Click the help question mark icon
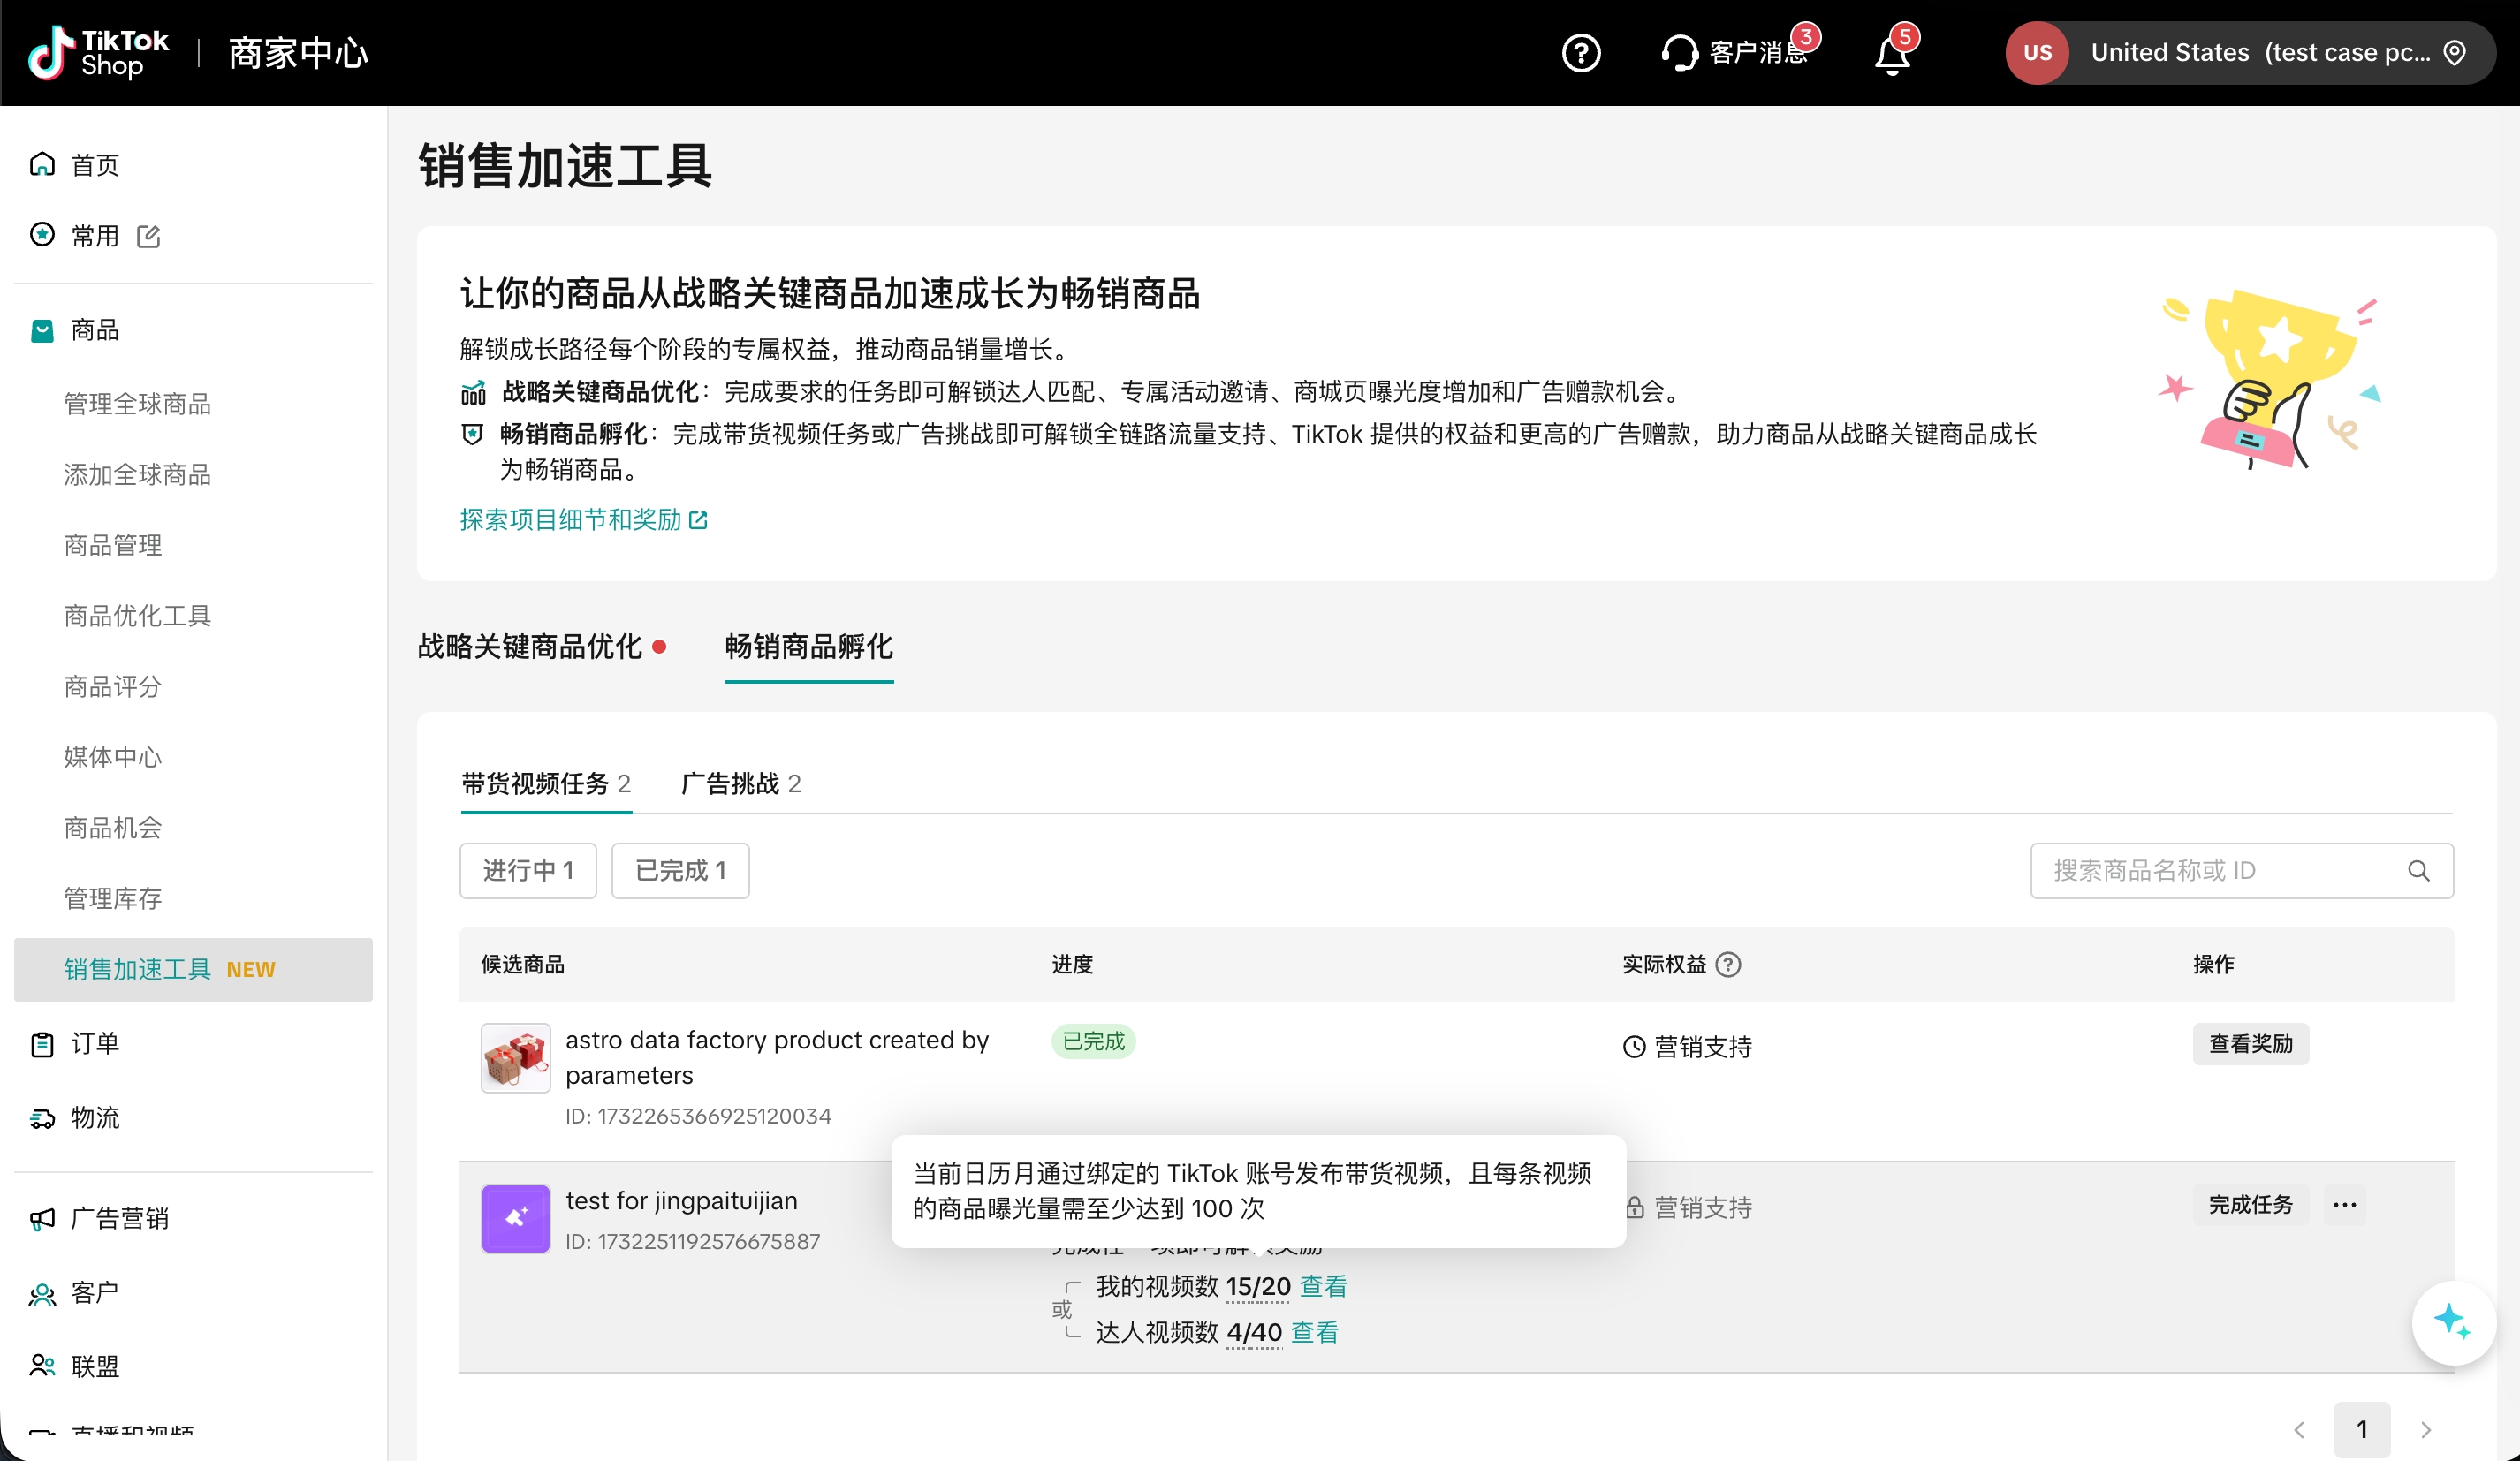This screenshot has height=1461, width=2520. [x=1580, y=53]
